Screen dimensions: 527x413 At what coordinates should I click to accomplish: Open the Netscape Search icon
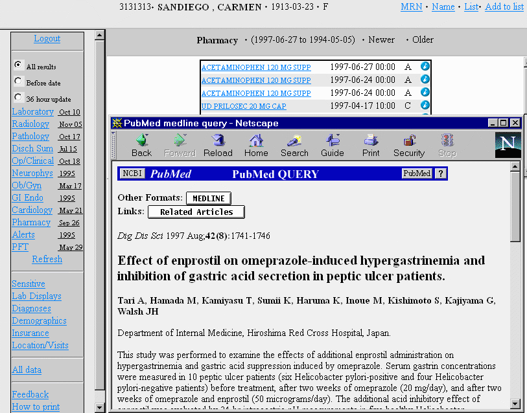click(x=294, y=145)
